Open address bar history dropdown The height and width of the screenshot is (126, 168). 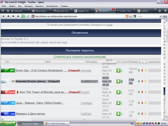(x=130, y=17)
